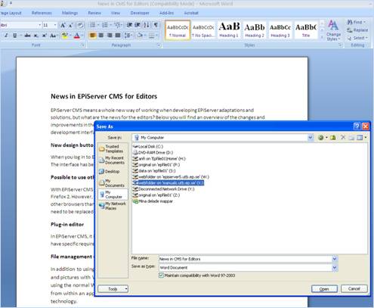Toggle Align Text Right
Image resolution: width=374 pixels, height=308 pixels.
pyautogui.click(x=110, y=36)
